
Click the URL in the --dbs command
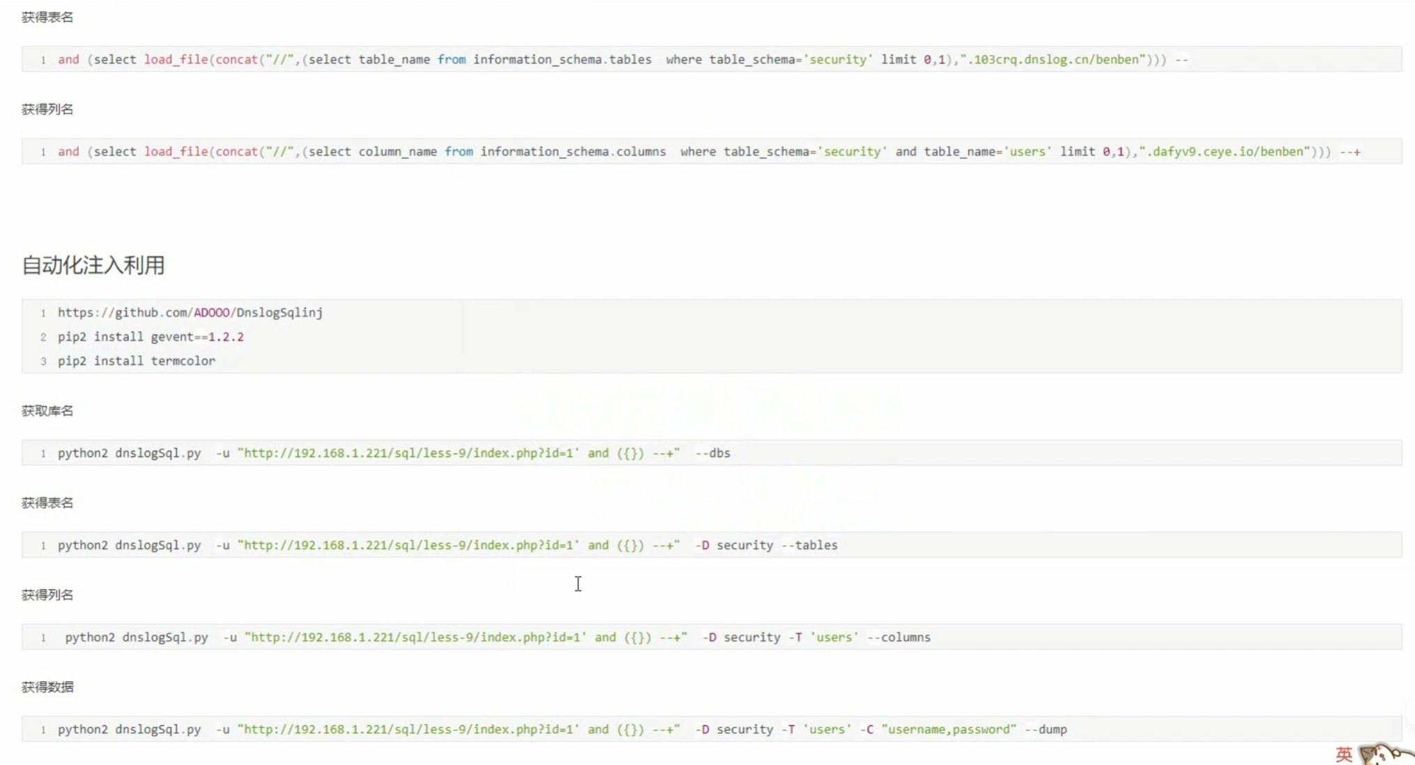point(408,453)
